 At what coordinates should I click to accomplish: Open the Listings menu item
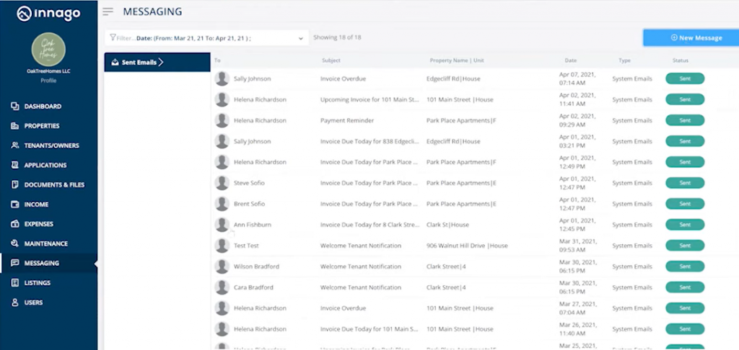[37, 283]
